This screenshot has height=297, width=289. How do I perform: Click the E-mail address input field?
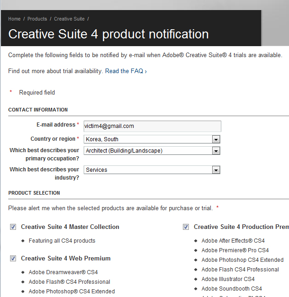click(x=152, y=126)
